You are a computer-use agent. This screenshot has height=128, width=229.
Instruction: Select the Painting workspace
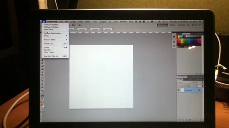[x=181, y=25]
